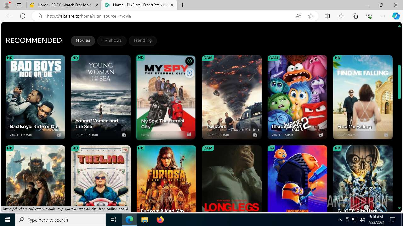
Task: Click the TS badge on Despicable Me poster
Action: coord(271,148)
